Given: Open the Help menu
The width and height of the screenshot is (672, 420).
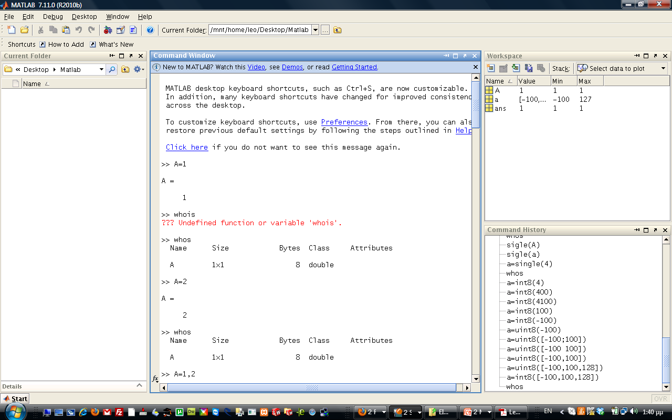Looking at the screenshot, I should [145, 17].
